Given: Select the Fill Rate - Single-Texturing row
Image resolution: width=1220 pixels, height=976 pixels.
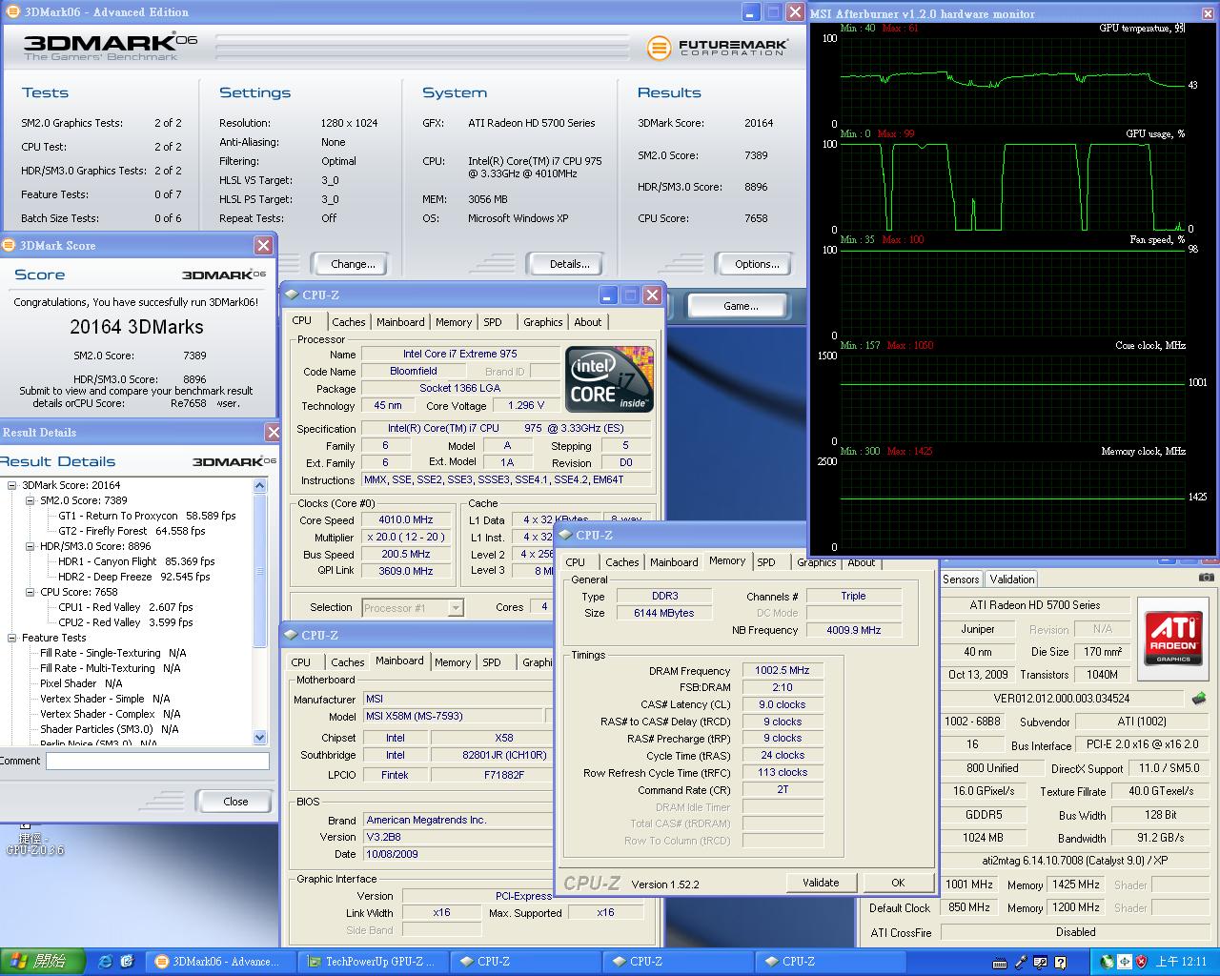Looking at the screenshot, I should [x=113, y=653].
